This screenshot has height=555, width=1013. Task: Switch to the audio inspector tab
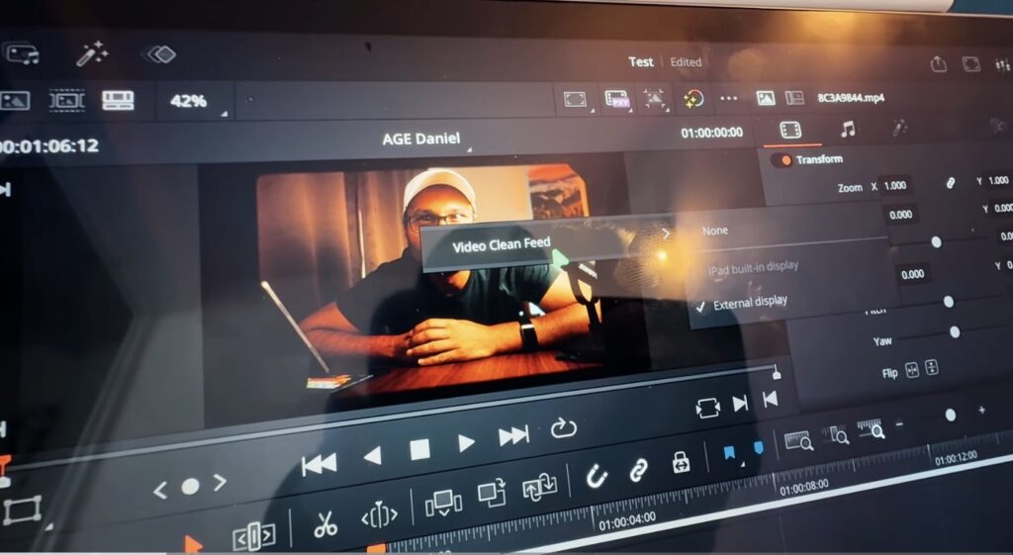[847, 129]
